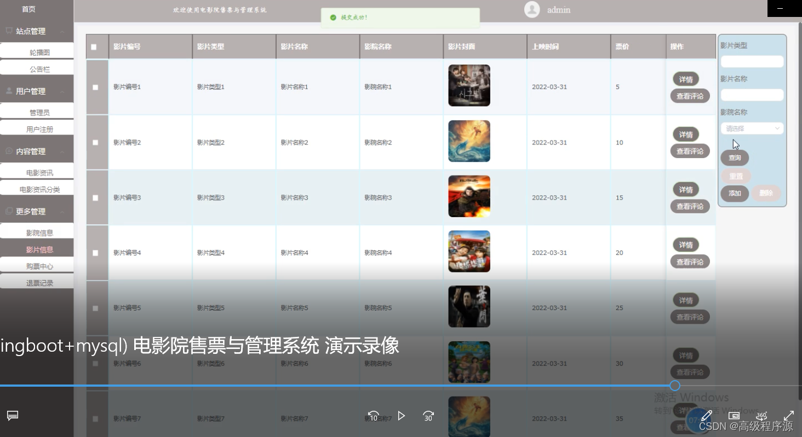View 详情 for 影片名称4

click(x=686, y=244)
